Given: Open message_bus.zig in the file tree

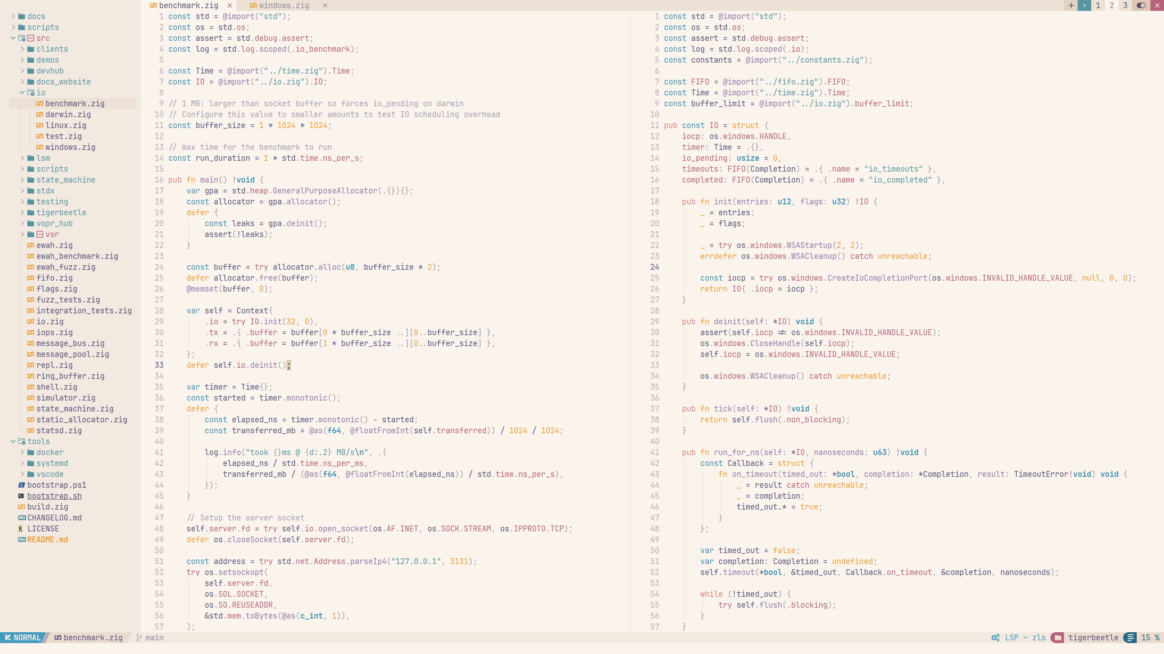Looking at the screenshot, I should click(x=70, y=343).
